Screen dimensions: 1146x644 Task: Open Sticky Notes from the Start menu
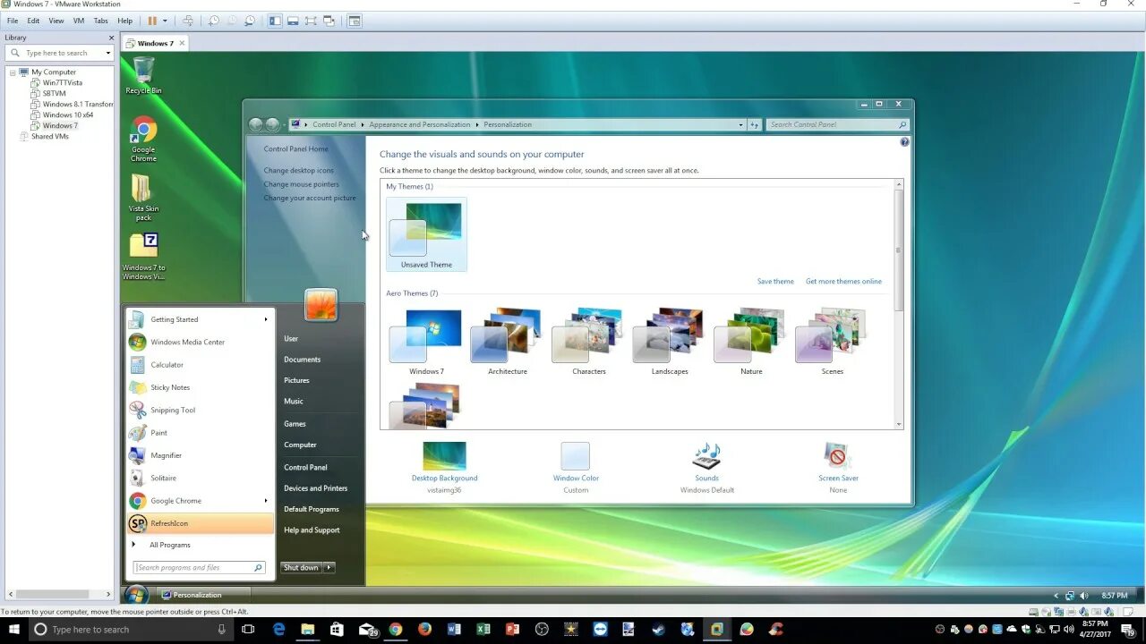point(200,387)
